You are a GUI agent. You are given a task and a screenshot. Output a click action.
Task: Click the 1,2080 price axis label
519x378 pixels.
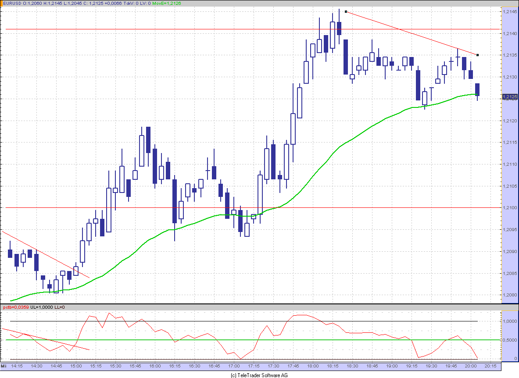[x=510, y=295]
